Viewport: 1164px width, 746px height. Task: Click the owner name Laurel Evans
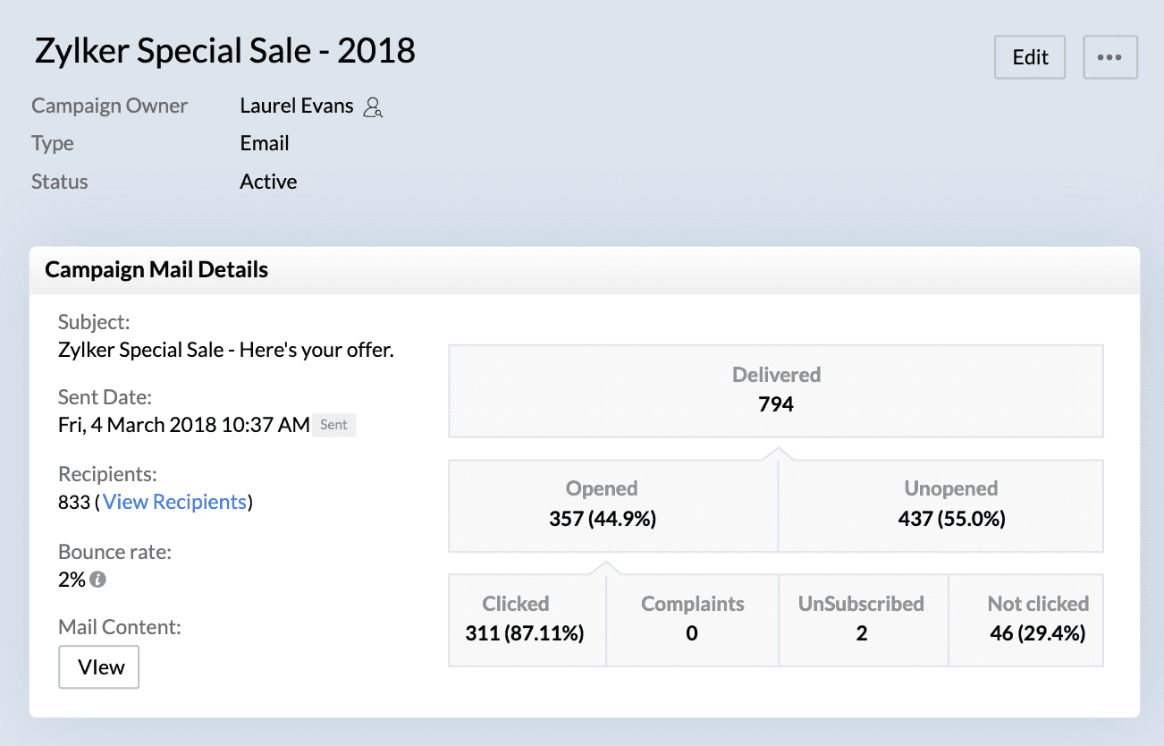tap(299, 106)
